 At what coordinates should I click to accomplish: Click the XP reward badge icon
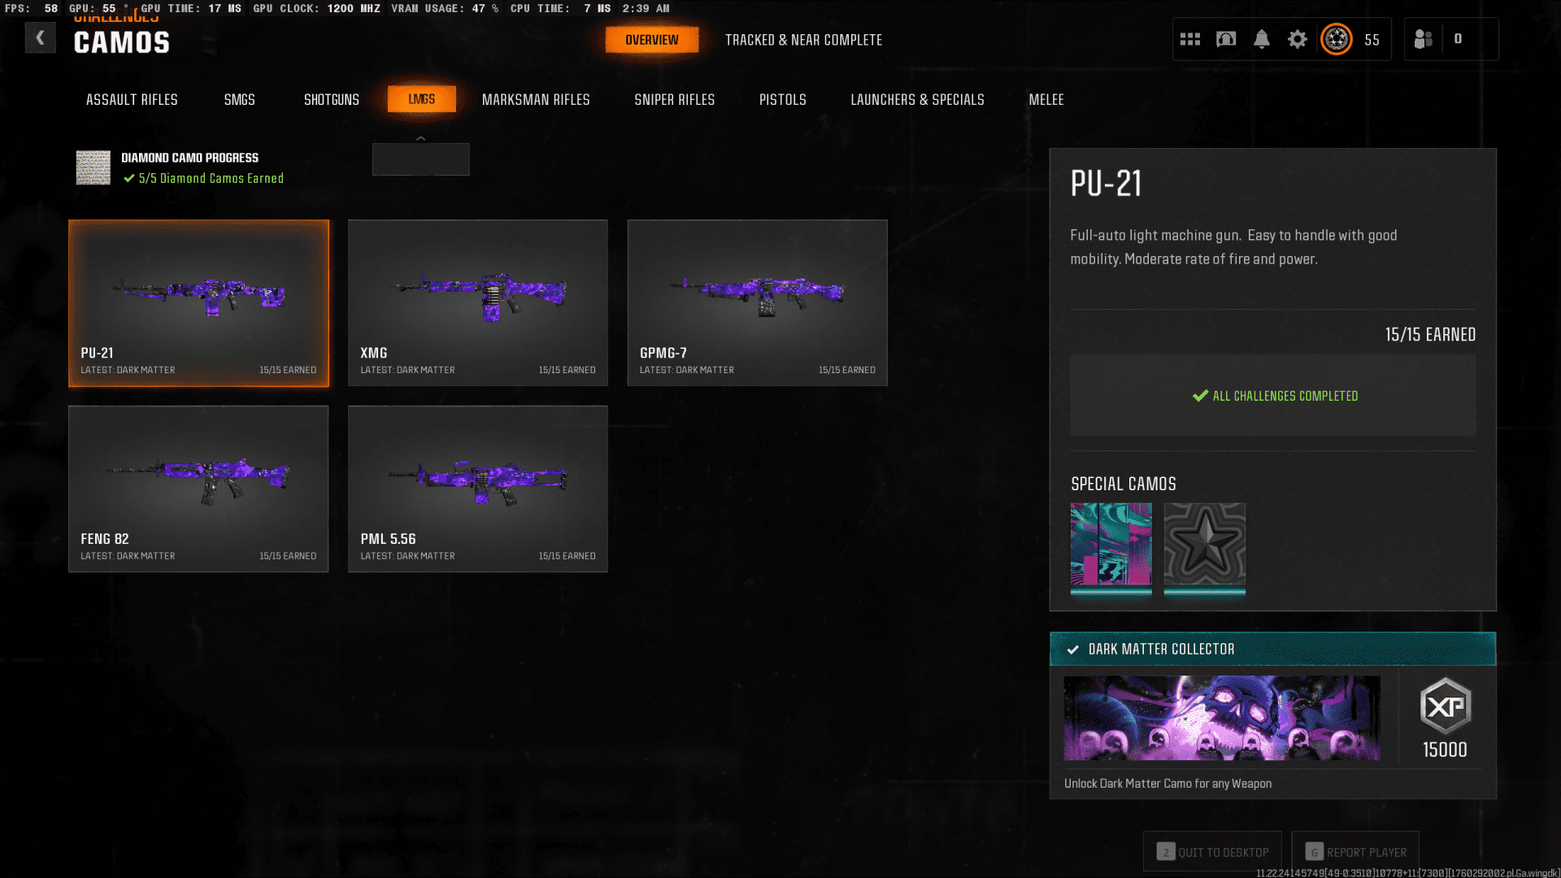(x=1445, y=706)
